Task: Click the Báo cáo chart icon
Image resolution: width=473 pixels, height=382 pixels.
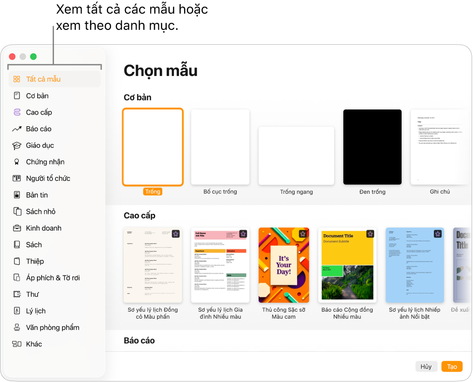Action: (17, 129)
